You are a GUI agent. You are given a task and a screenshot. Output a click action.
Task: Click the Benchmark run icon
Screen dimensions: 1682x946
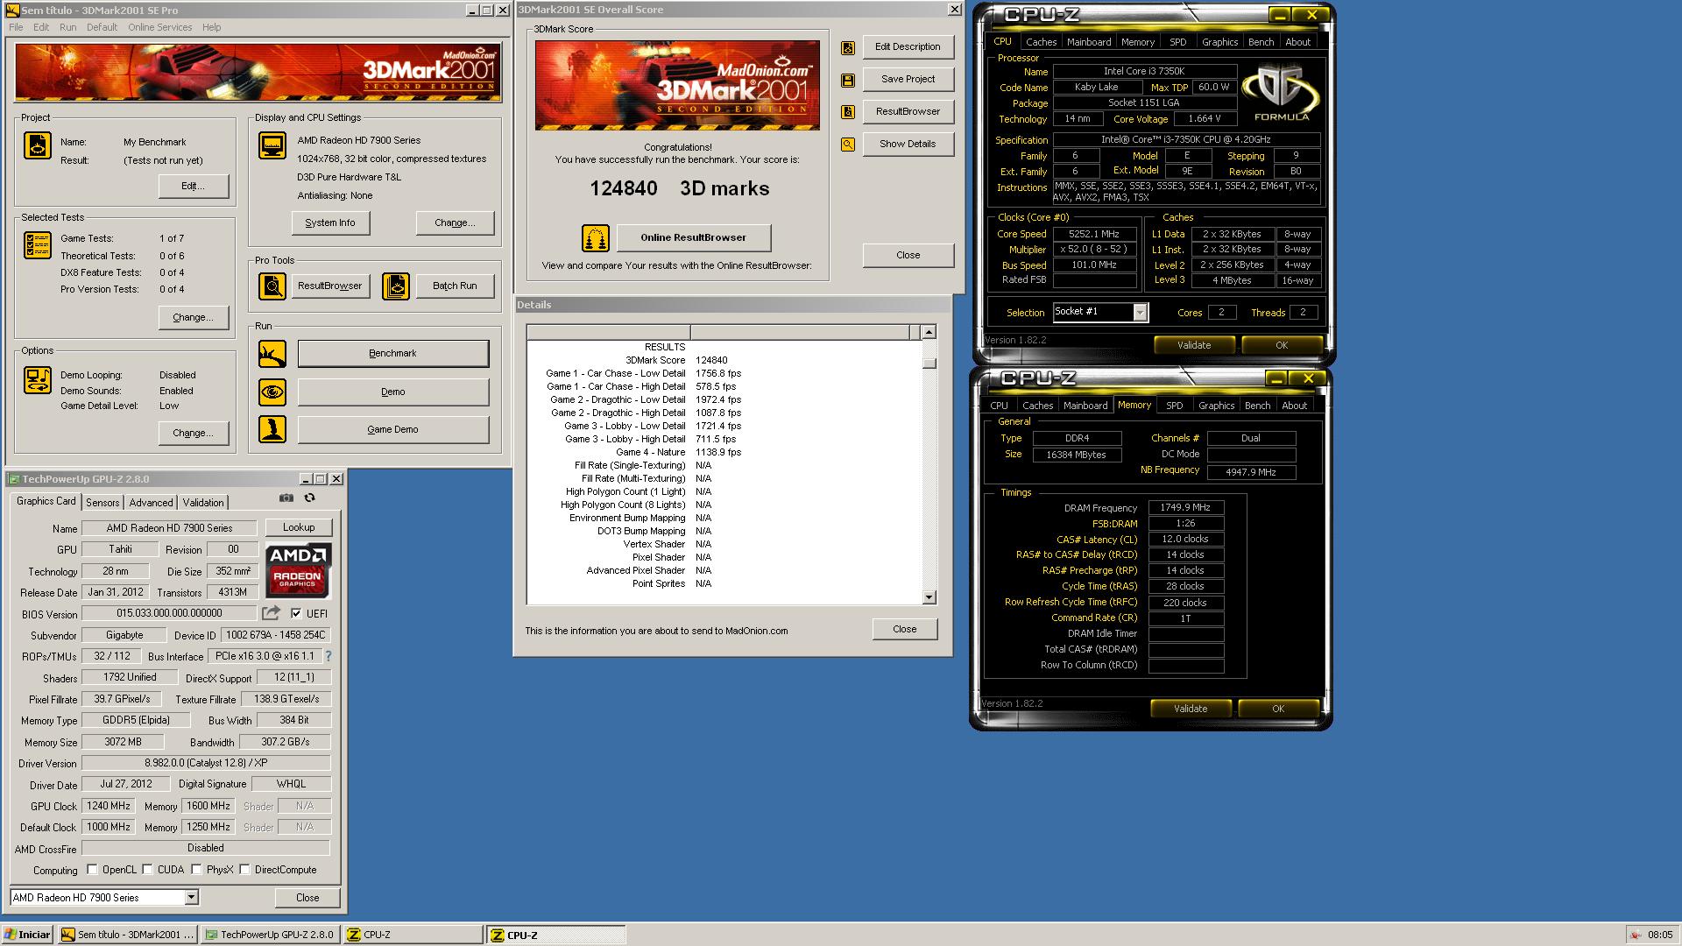272,354
